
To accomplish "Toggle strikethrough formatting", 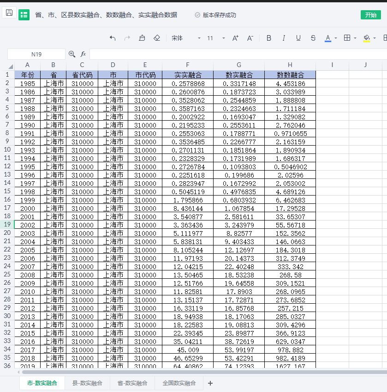I will (x=313, y=38).
